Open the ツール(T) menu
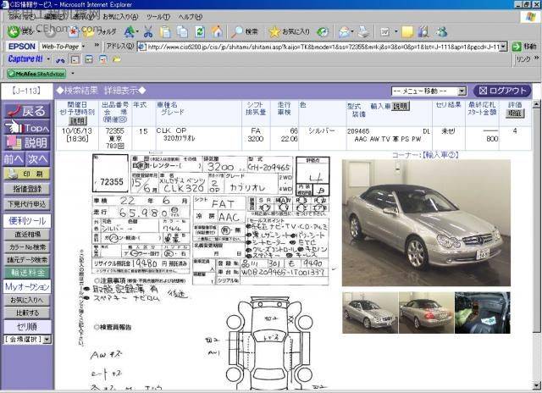The width and height of the screenshot is (542, 393). tap(158, 17)
